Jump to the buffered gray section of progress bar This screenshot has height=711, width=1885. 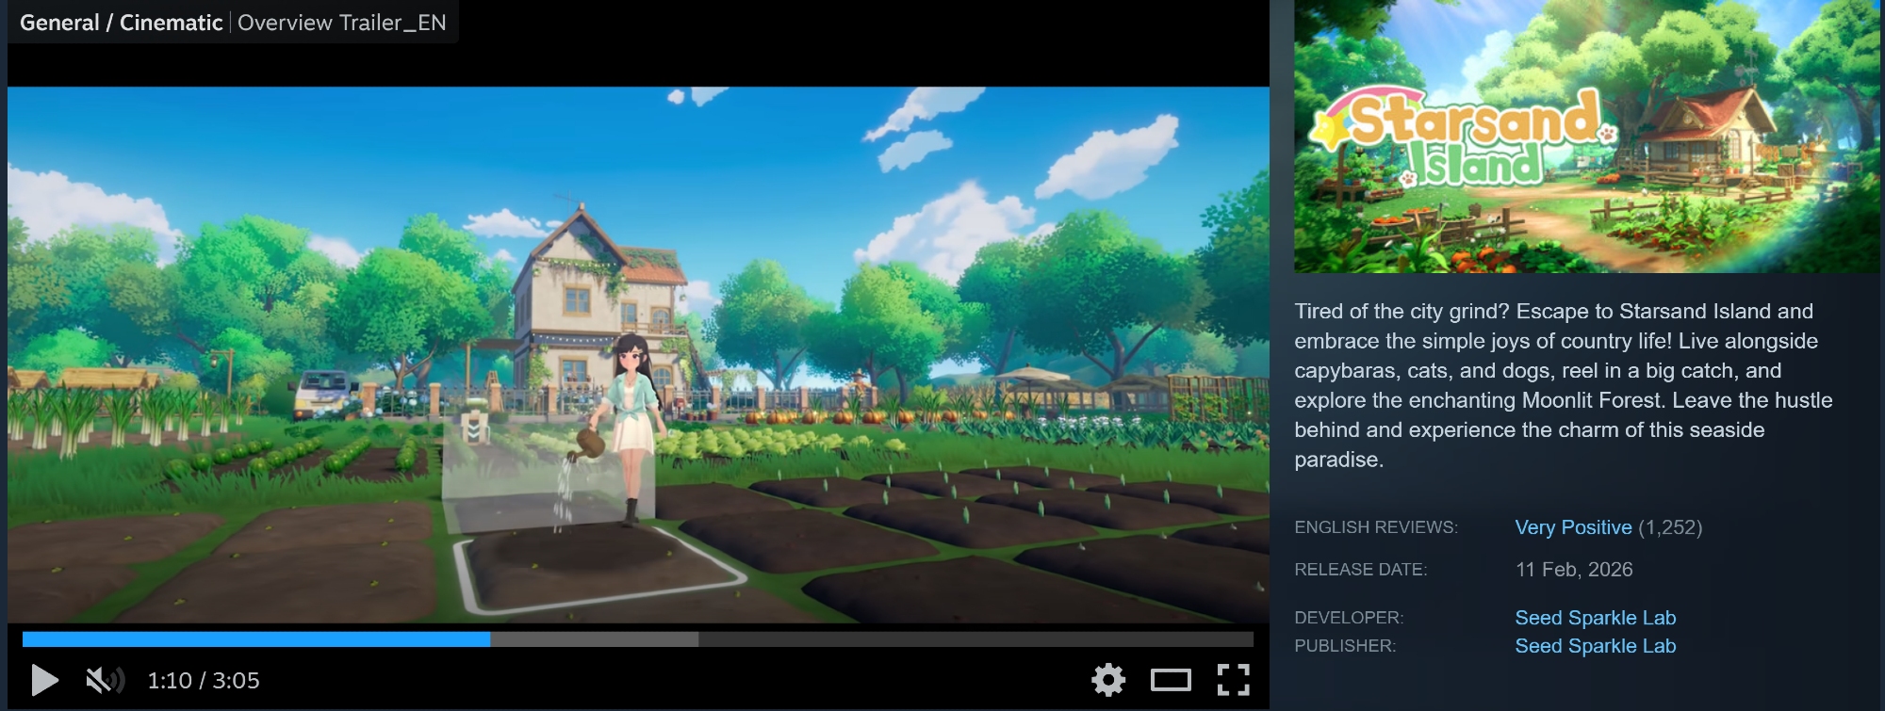(x=594, y=639)
